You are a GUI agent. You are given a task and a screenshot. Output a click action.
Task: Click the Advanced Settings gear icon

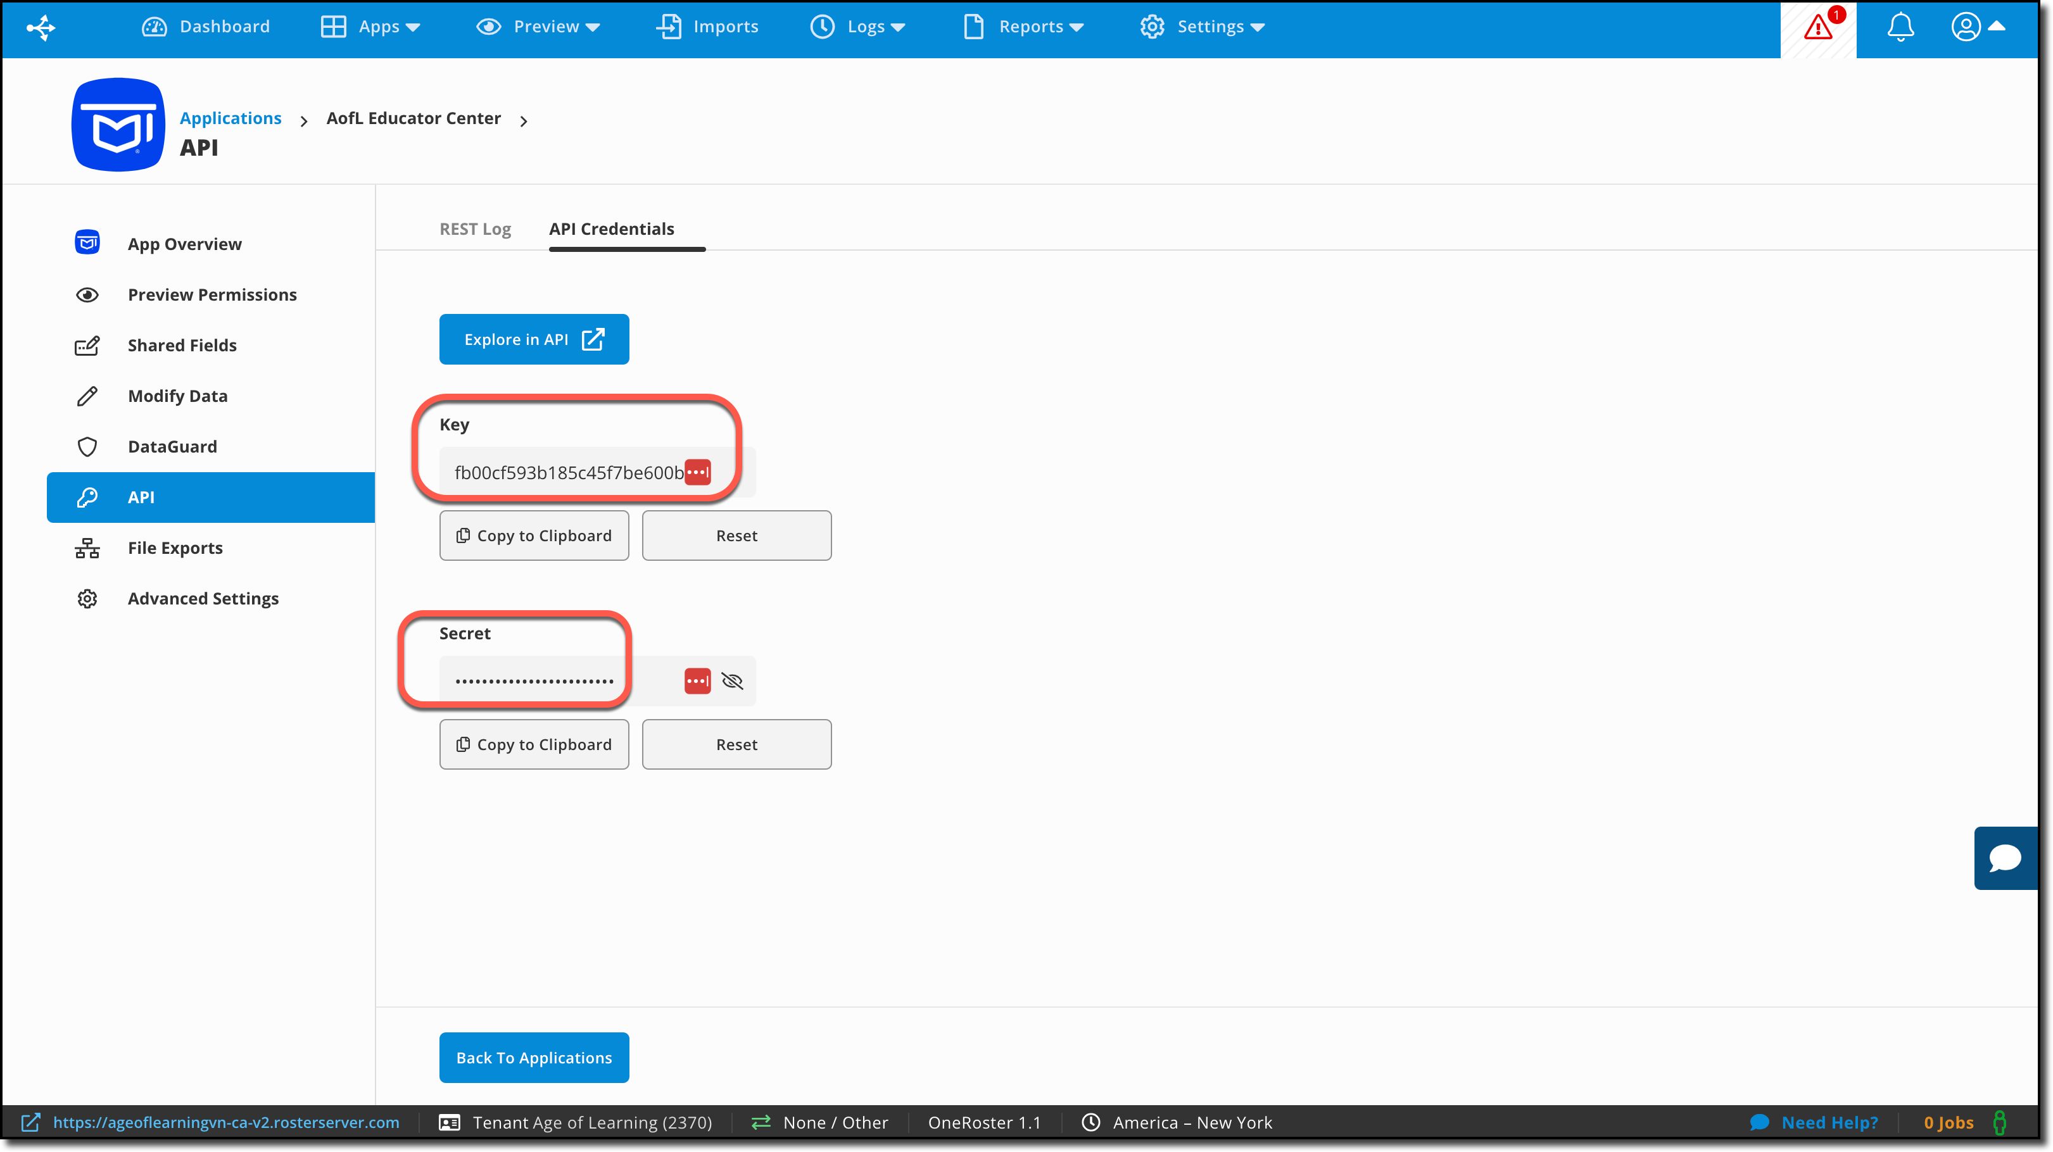click(x=87, y=598)
